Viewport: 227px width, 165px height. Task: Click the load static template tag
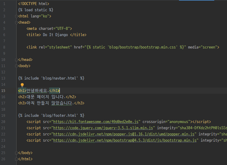36,10
